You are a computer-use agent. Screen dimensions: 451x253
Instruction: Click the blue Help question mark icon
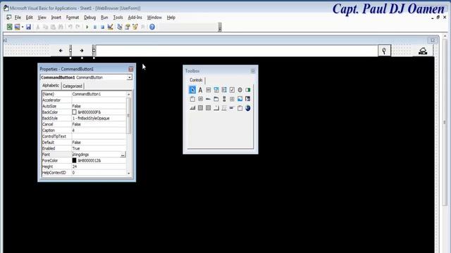pyautogui.click(x=152, y=27)
